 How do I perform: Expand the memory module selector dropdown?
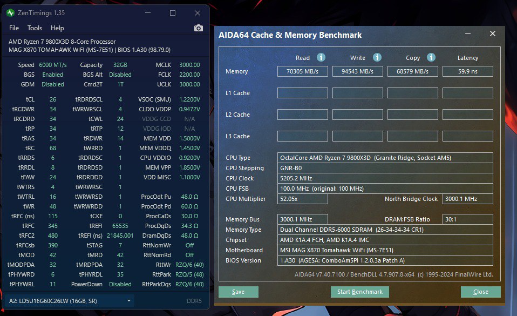click(70, 301)
